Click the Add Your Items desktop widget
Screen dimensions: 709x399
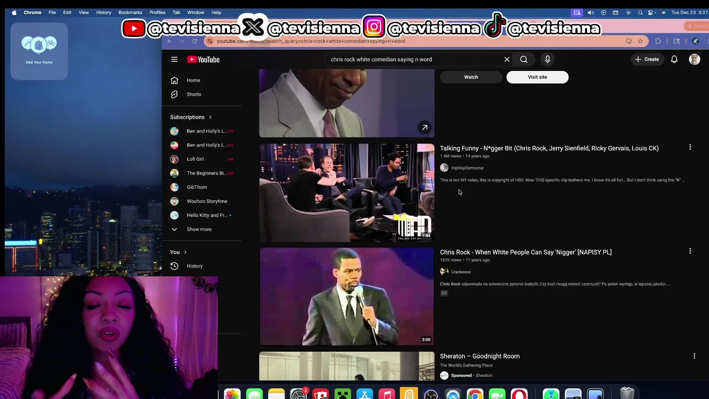pyautogui.click(x=39, y=50)
